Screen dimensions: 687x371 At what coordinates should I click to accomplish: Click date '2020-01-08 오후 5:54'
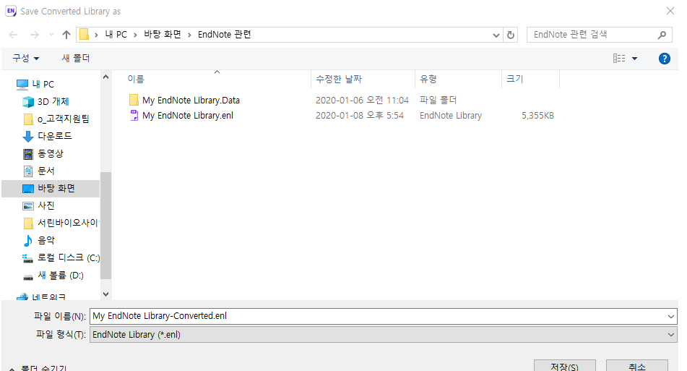(x=360, y=115)
